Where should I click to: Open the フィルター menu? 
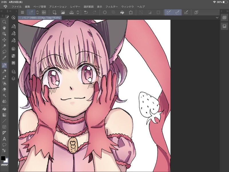[x=112, y=7]
